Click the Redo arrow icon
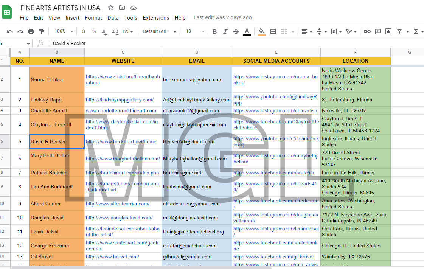Image resolution: width=424 pixels, height=269 pixels. [20, 31]
